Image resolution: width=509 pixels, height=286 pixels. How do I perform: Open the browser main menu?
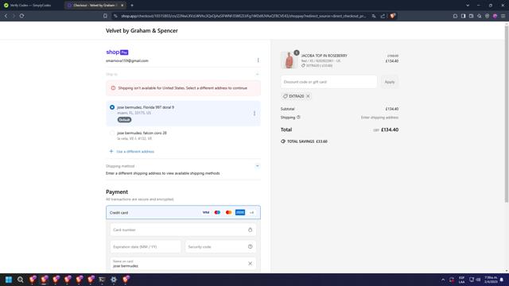tap(503, 16)
